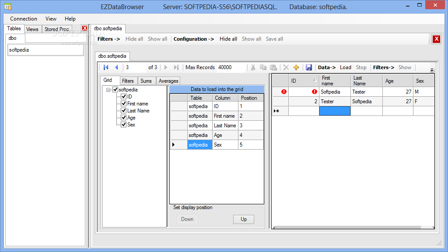Image resolution: width=448 pixels, height=252 pixels.
Task: Click the error icon in ID cell
Action: 315,92
